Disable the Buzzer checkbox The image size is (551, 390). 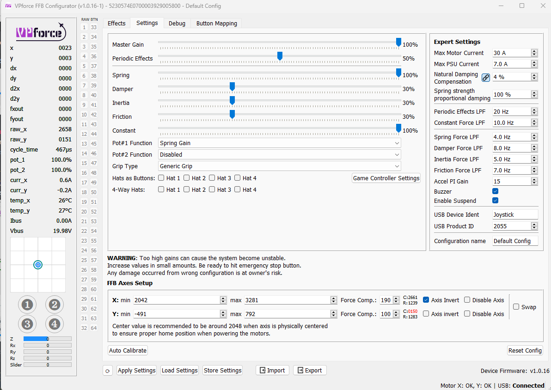(495, 191)
